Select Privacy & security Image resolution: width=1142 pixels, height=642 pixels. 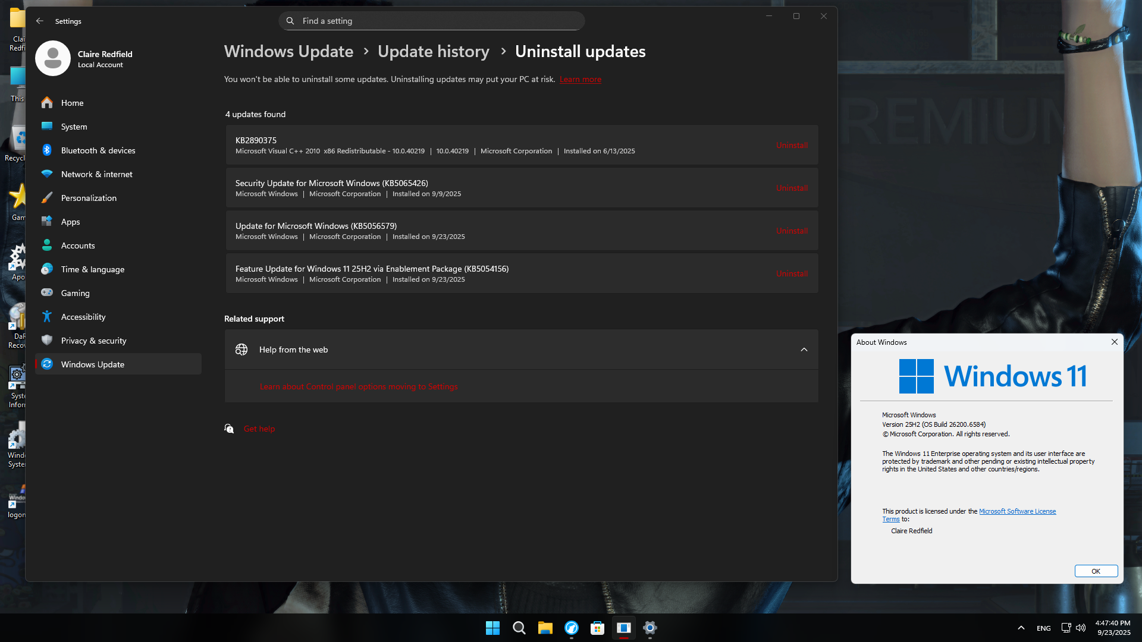click(118, 341)
